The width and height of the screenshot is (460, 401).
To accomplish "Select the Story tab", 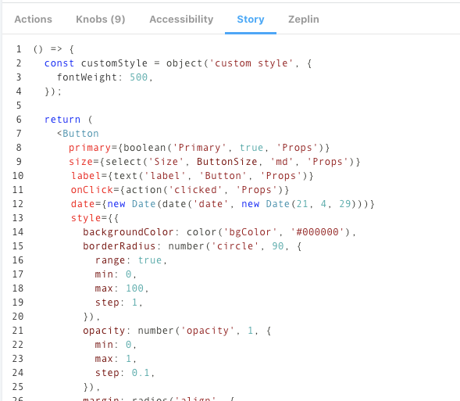I will (x=251, y=20).
